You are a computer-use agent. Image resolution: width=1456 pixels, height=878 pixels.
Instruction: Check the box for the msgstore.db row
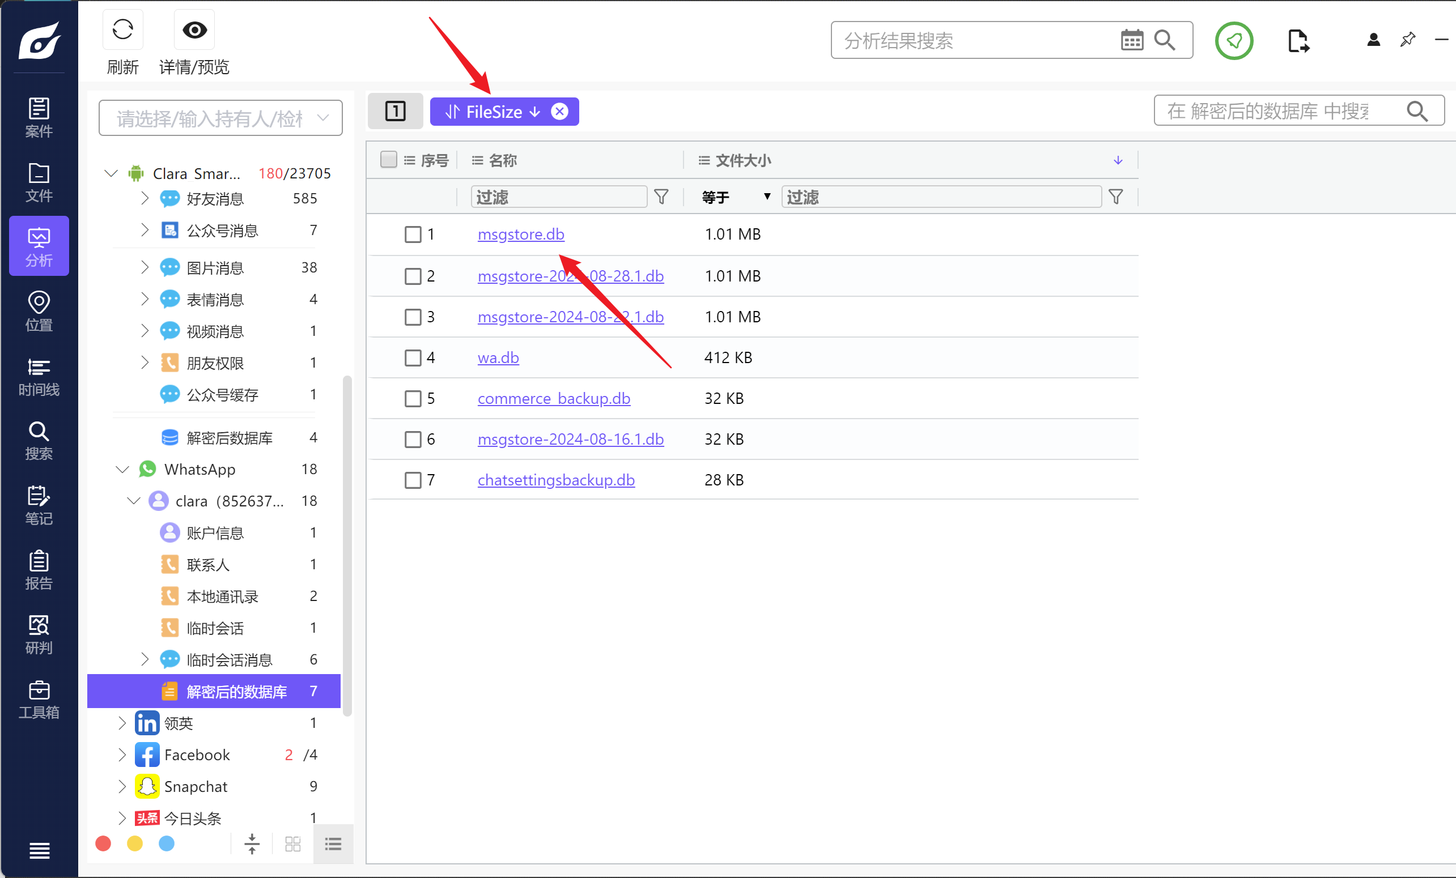413,235
